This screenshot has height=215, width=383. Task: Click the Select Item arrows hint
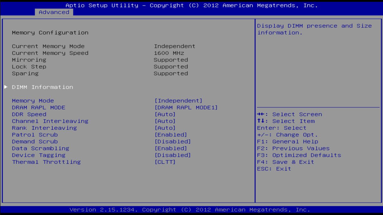coord(286,121)
